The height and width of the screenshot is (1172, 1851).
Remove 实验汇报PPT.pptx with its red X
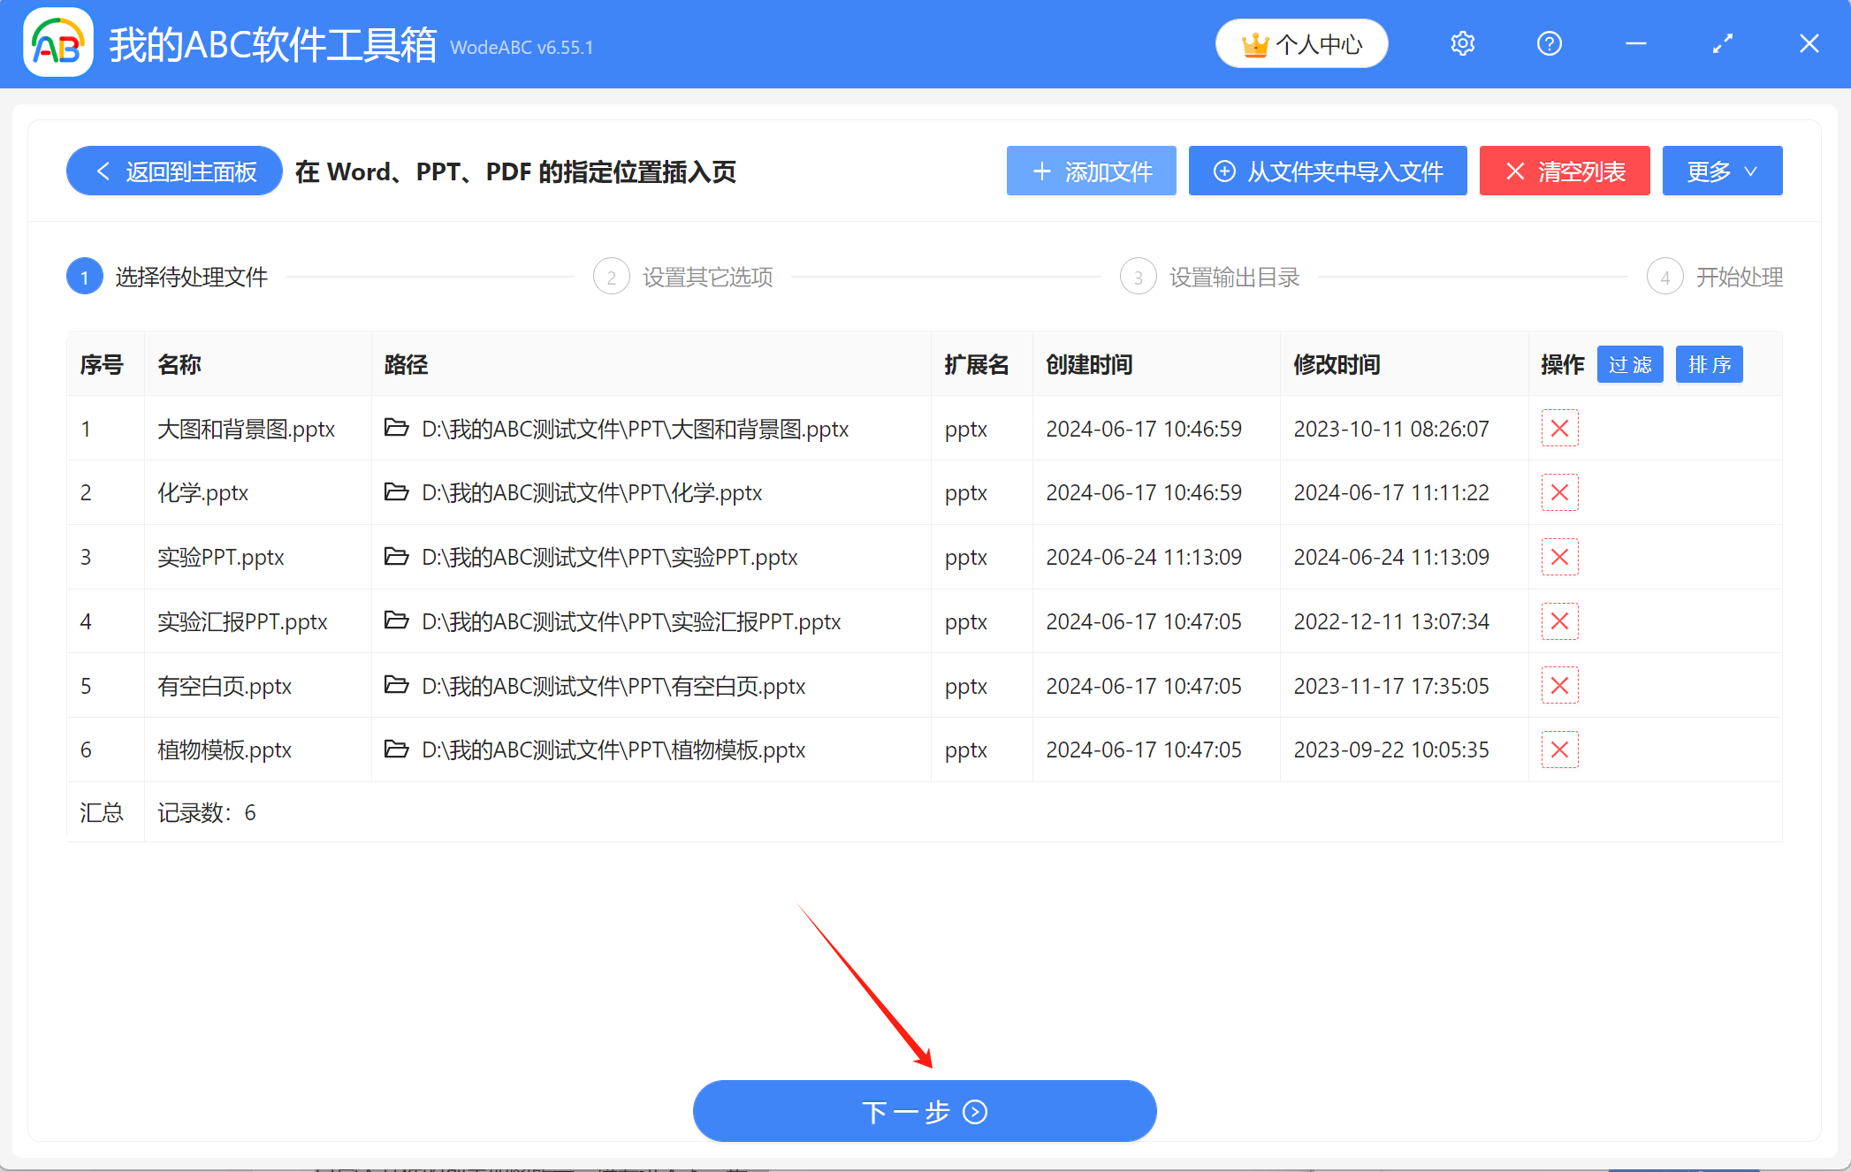coord(1559,620)
